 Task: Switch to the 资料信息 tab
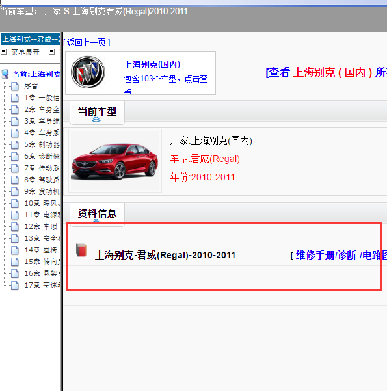(x=97, y=214)
